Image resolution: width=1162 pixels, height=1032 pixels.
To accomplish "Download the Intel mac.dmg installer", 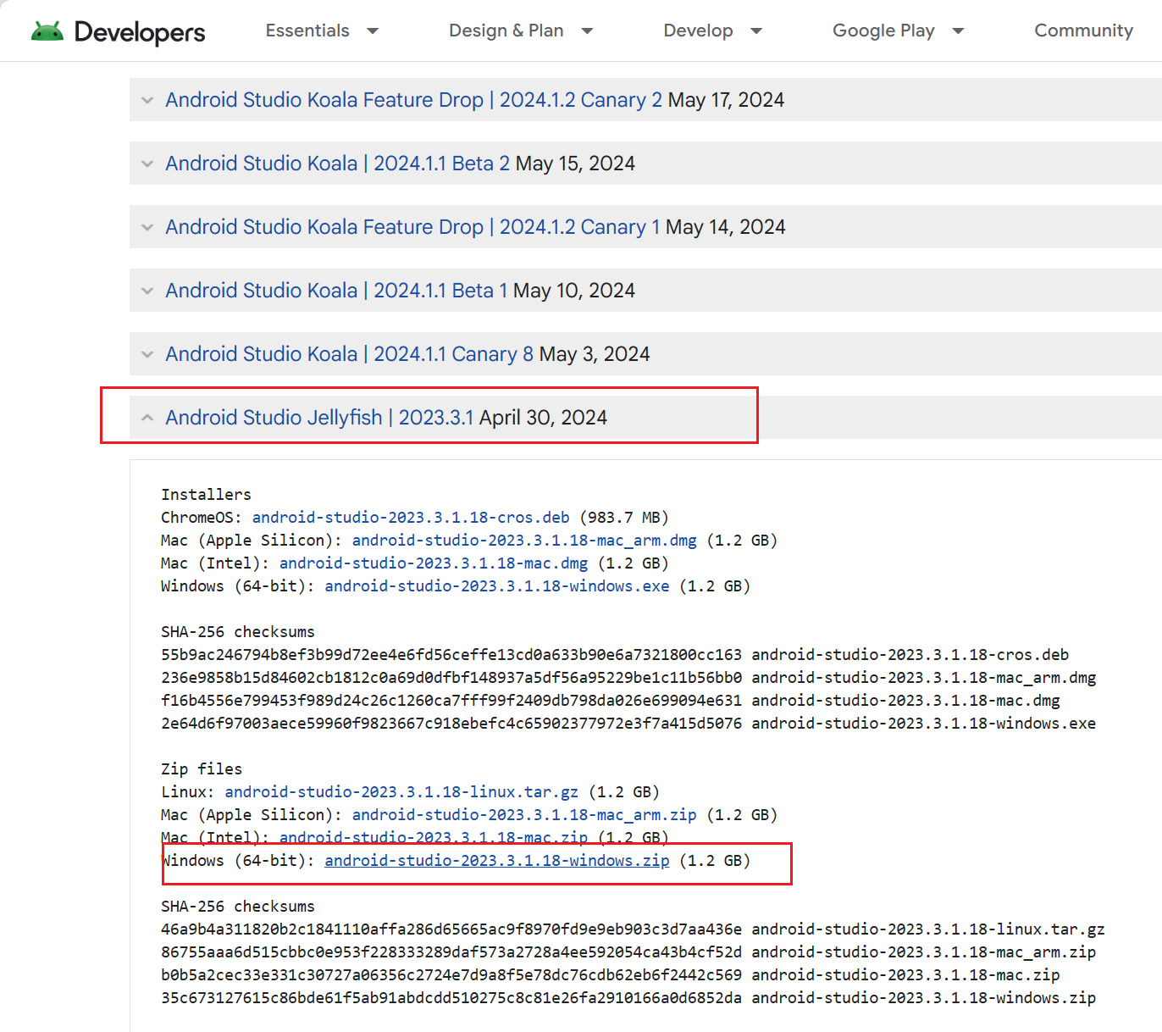I will tap(434, 563).
